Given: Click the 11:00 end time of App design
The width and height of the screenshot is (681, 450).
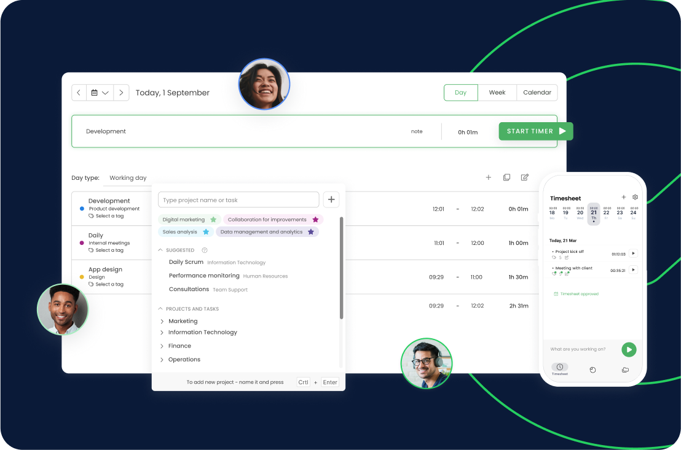Looking at the screenshot, I should 476,277.
